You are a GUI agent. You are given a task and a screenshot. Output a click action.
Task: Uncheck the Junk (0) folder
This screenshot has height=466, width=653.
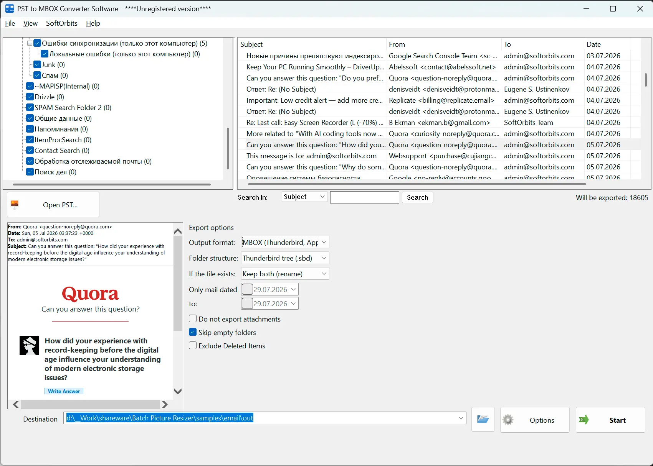point(37,65)
